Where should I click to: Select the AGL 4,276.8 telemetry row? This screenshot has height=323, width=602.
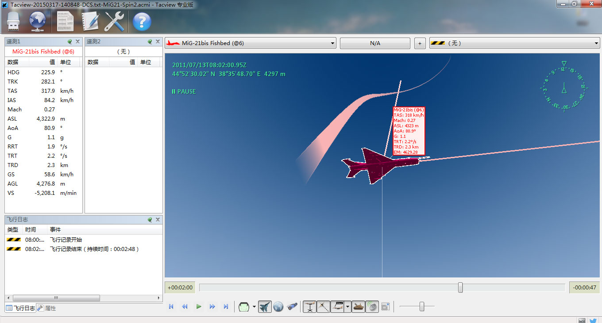(x=43, y=183)
